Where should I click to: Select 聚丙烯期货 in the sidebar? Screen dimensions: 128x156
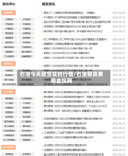click(9, 122)
